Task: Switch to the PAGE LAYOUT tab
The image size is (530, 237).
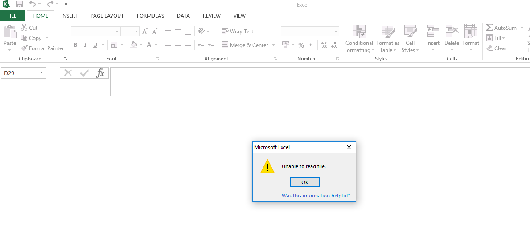Action: (107, 16)
